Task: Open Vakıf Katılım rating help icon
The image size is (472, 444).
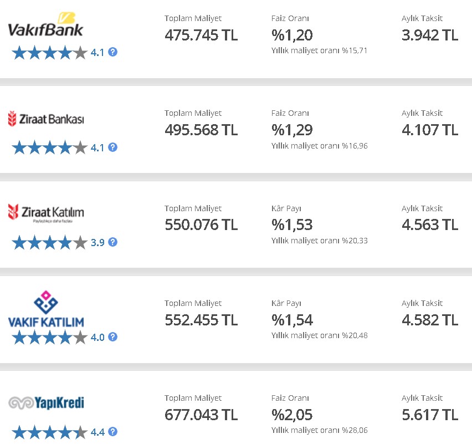Action: [x=112, y=337]
